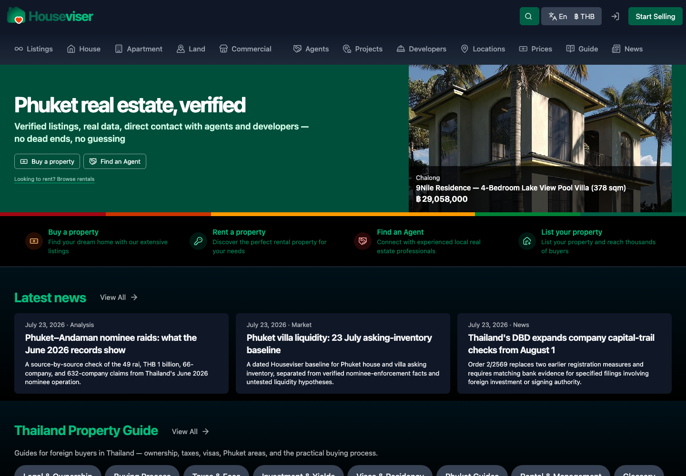Click the List your property house icon
This screenshot has width=686, height=476.
click(x=527, y=241)
